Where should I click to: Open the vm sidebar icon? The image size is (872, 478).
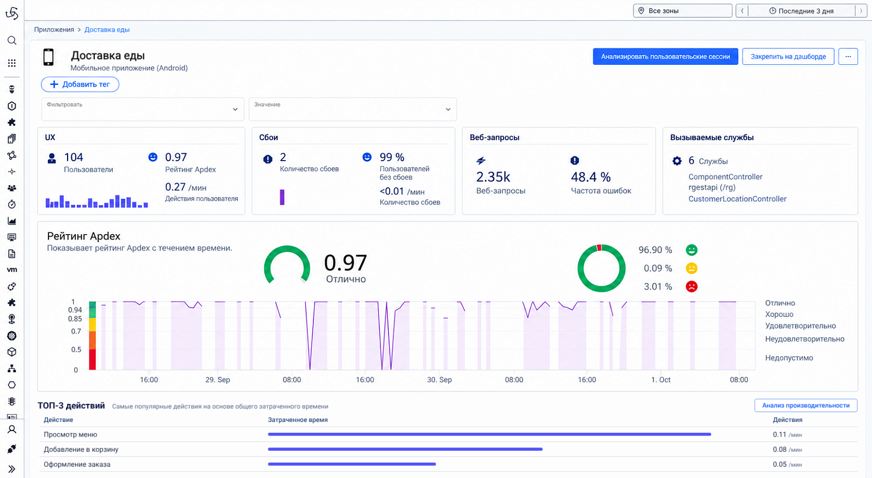coord(11,269)
